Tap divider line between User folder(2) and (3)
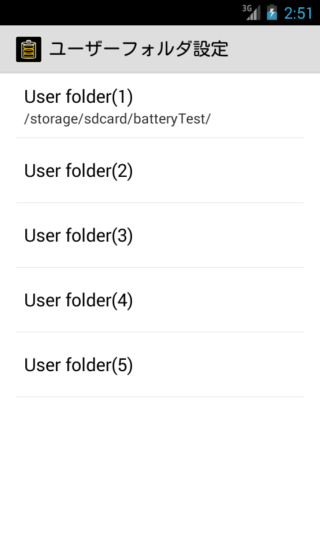Viewport: 320px width, 534px height. tap(160, 203)
